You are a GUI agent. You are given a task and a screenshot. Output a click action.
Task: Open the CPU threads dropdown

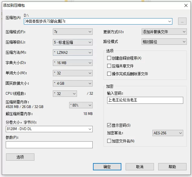[x=65, y=94]
